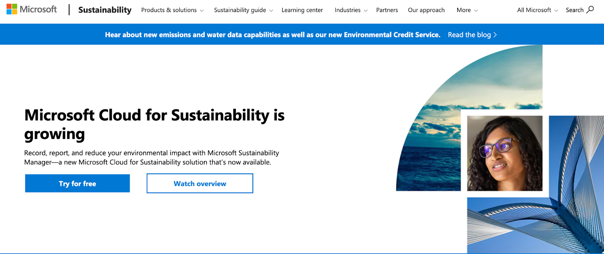Click the arrow beside Read the blog
Viewport: 604px width, 254px height.
[495, 35]
